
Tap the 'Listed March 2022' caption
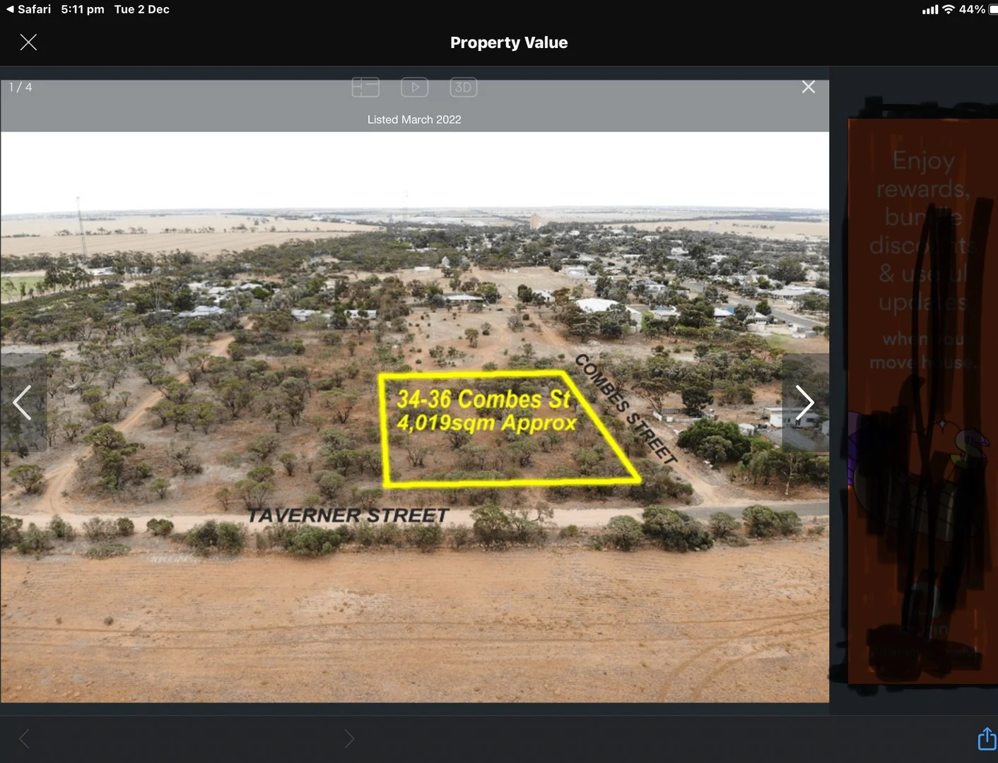[x=414, y=119]
